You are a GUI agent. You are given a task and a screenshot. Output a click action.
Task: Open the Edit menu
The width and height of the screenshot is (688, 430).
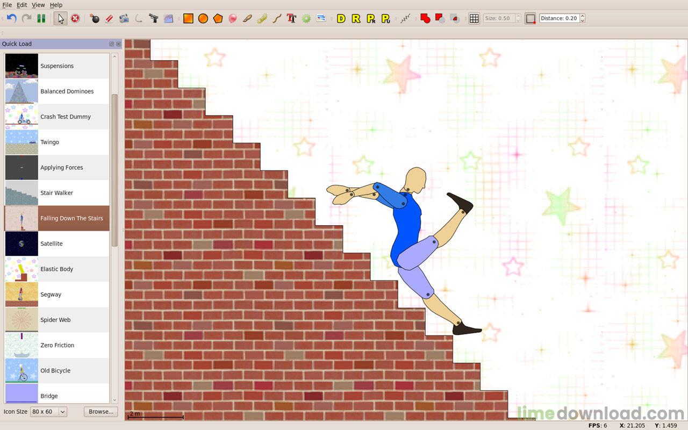click(x=21, y=5)
